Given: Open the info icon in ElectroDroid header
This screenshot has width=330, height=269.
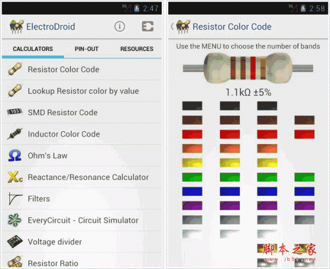Looking at the screenshot, I should pos(119,27).
